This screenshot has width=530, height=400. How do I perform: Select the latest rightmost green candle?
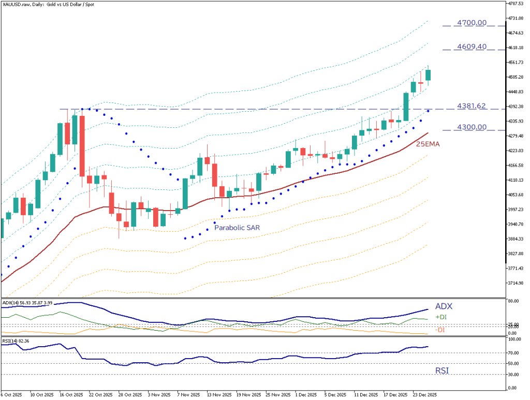click(428, 75)
